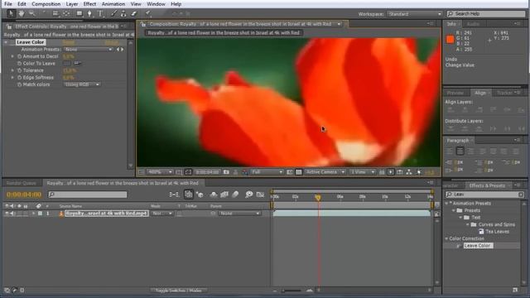This screenshot has width=530, height=298.
Task: Open the Layer menu
Action: tap(72, 4)
